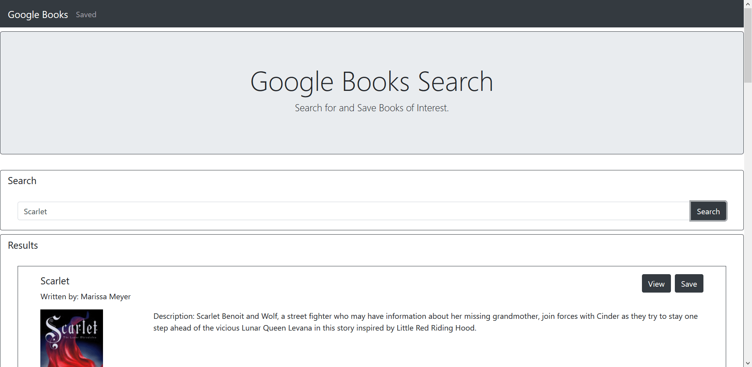Click the vertical scrollbar thumb

coord(748,45)
